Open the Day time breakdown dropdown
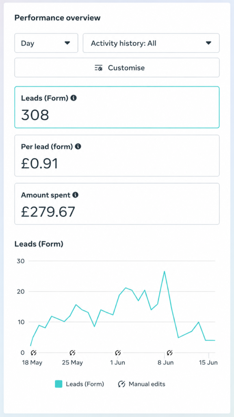Viewport: 234px width, 417px height. coord(46,43)
